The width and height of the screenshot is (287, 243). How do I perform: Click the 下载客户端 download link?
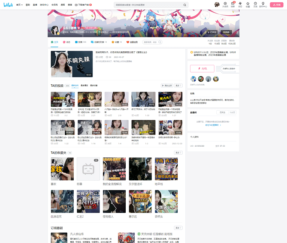pos(83,5)
